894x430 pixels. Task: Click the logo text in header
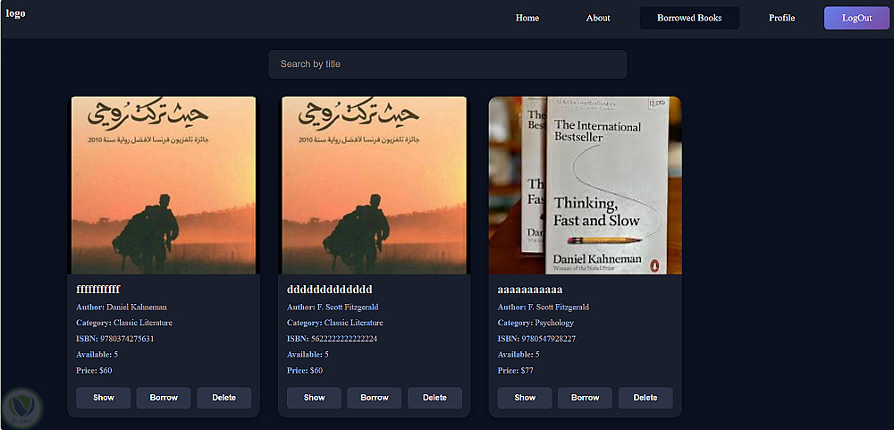point(15,13)
